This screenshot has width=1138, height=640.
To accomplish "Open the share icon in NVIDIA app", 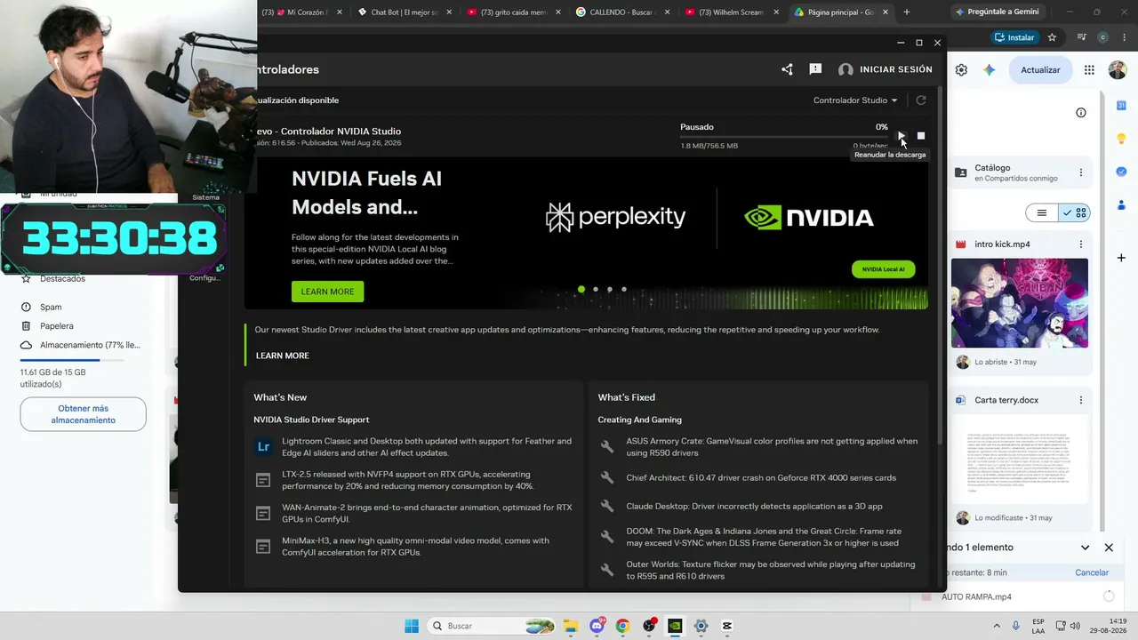I will point(787,69).
